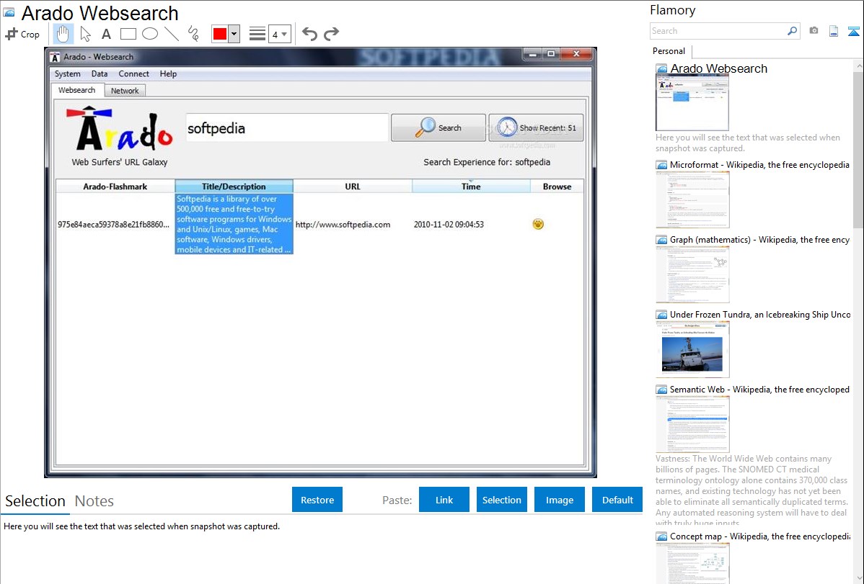
Task: Pick the rectangle drawing tool
Action: pyautogui.click(x=128, y=34)
